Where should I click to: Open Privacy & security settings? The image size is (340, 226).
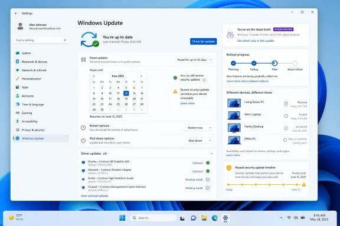(x=41, y=130)
